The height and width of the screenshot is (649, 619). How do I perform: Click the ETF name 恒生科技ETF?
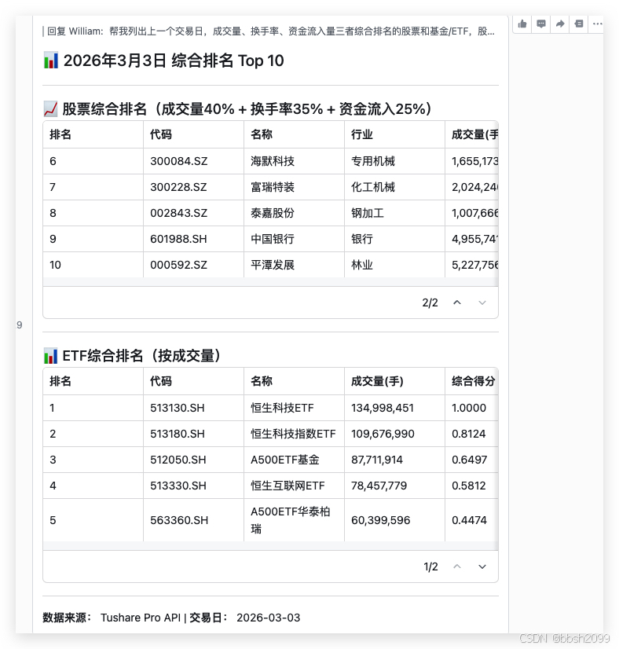(282, 408)
